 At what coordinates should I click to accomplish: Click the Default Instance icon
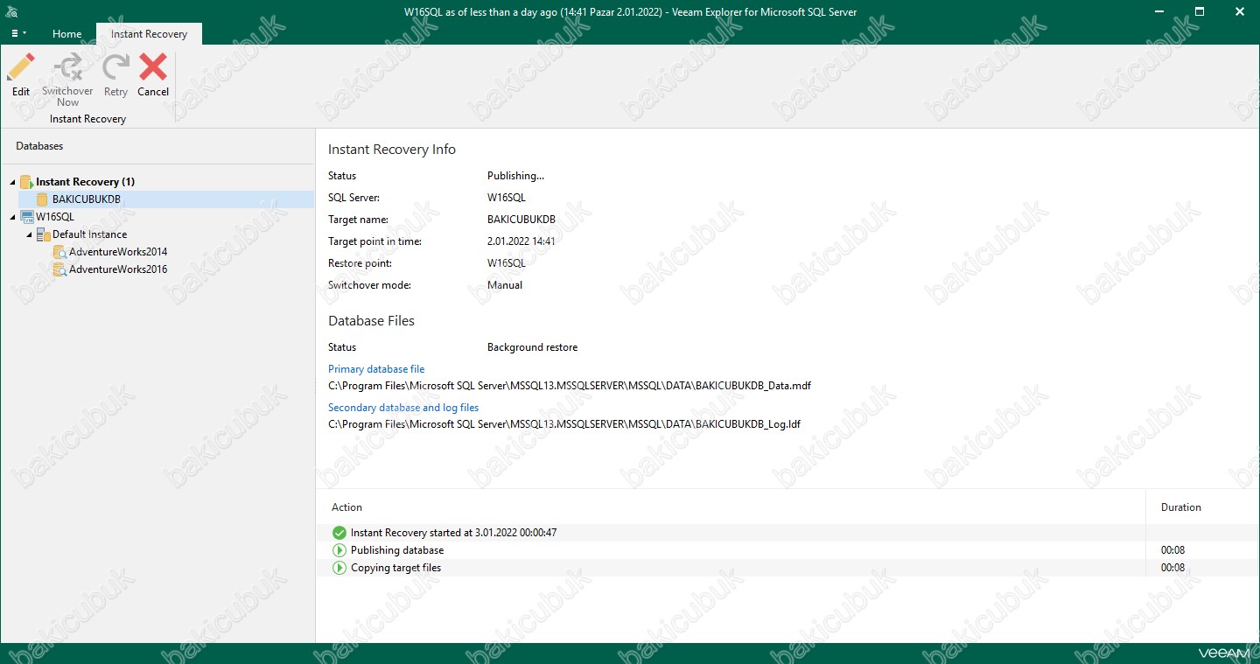pyautogui.click(x=43, y=234)
